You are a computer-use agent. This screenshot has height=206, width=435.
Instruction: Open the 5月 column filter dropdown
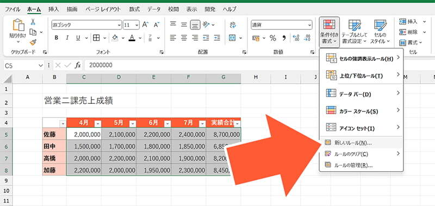133,124
